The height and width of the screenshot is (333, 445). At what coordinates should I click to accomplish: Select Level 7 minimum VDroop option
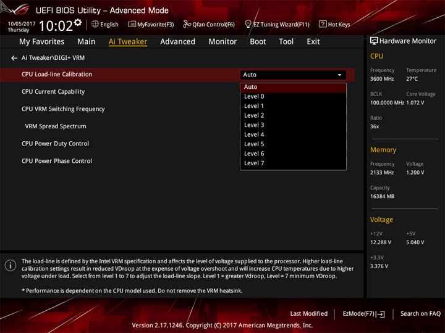click(x=293, y=163)
